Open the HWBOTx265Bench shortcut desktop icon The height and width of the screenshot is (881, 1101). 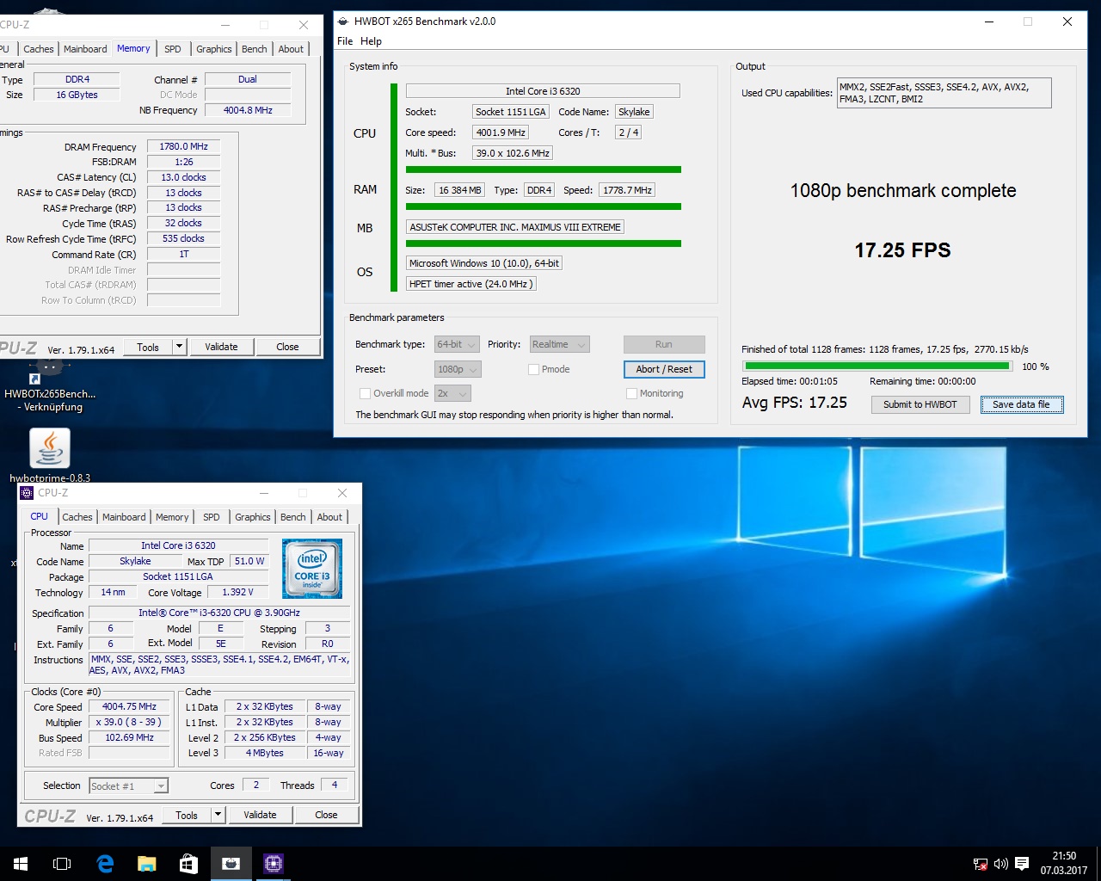point(50,387)
